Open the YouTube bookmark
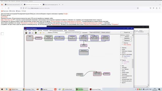162x91 pixels. point(12,11)
